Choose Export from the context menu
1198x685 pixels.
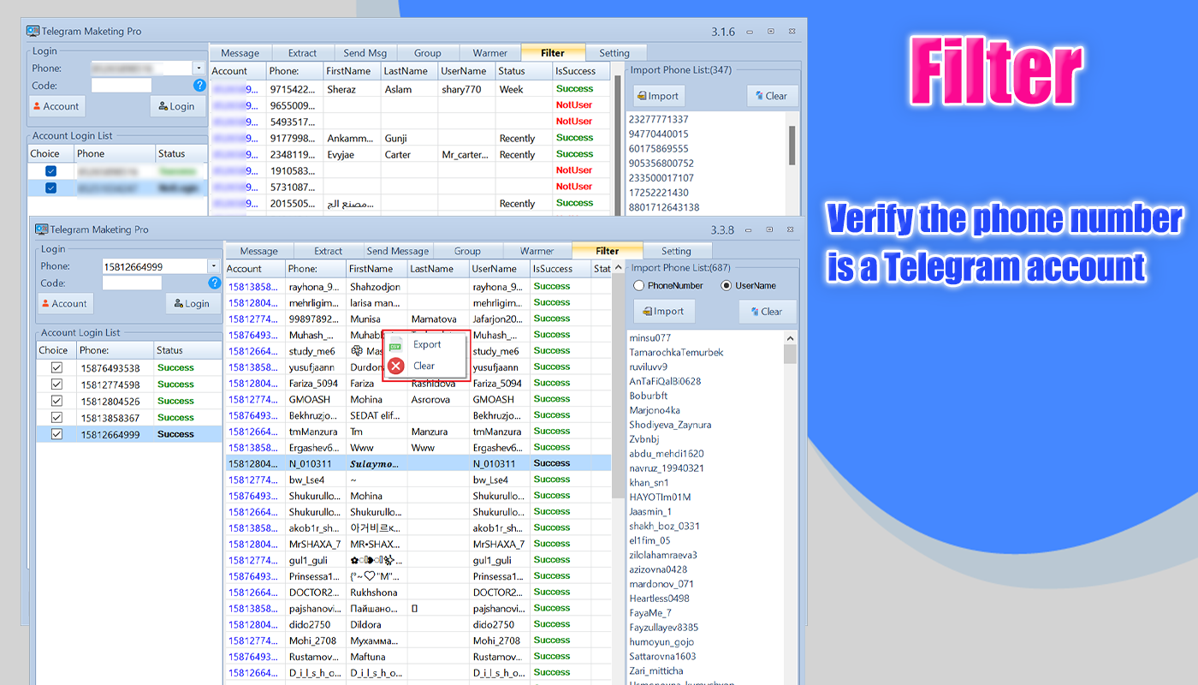click(x=426, y=344)
